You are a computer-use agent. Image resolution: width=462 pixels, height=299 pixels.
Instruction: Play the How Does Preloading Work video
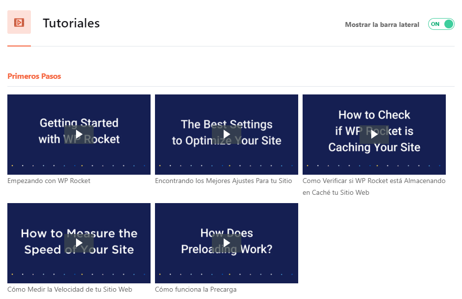click(226, 243)
